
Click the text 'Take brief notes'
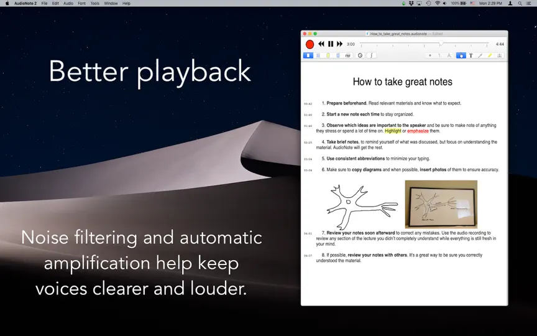(x=342, y=142)
